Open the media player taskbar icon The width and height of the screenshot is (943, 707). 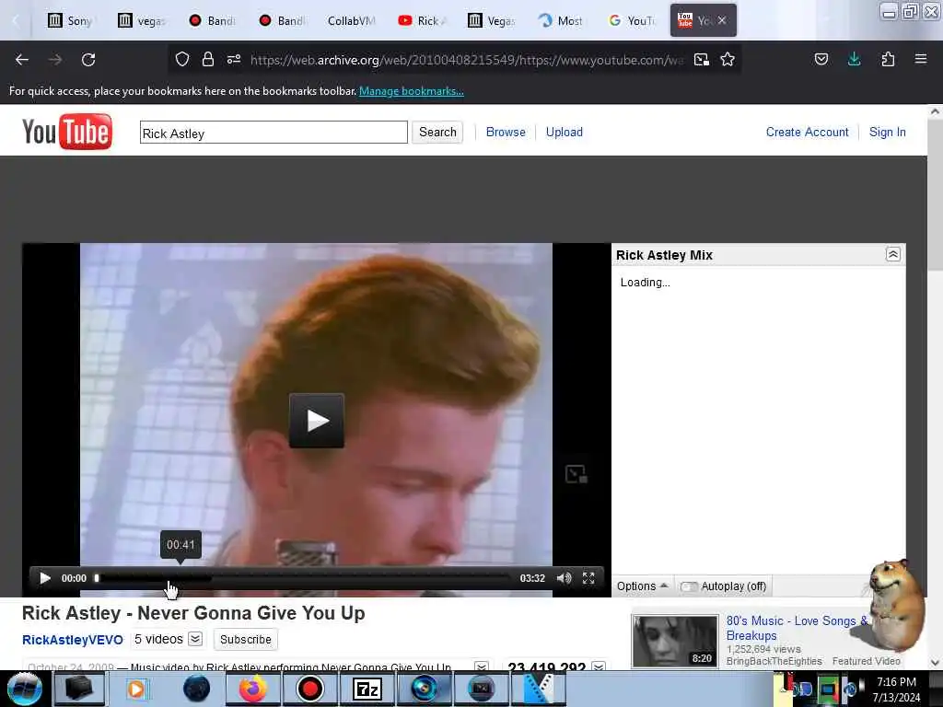click(x=136, y=689)
